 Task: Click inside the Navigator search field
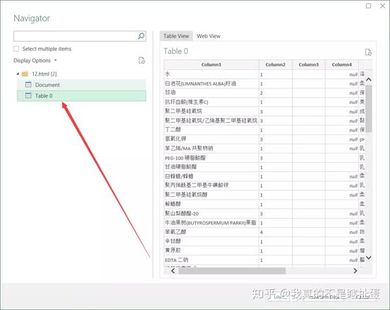[x=75, y=36]
